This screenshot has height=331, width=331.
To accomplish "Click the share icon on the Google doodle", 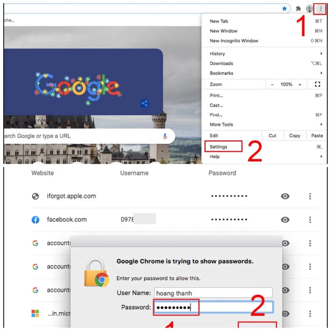I will pos(144,104).
